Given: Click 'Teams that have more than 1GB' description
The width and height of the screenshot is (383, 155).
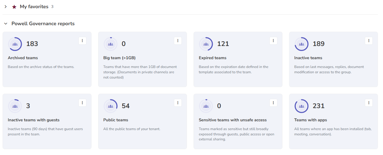Looking at the screenshot, I should click(140, 72).
